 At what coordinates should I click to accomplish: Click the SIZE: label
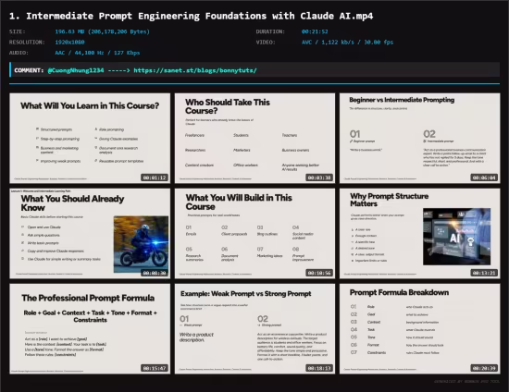click(18, 31)
